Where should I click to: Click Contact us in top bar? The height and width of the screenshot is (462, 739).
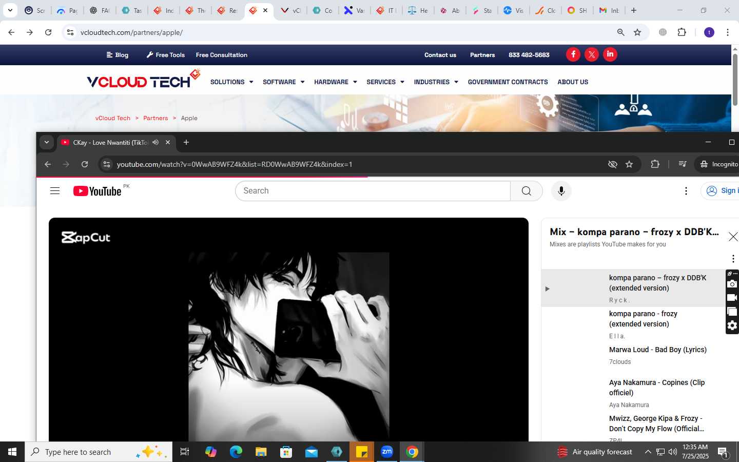440,55
